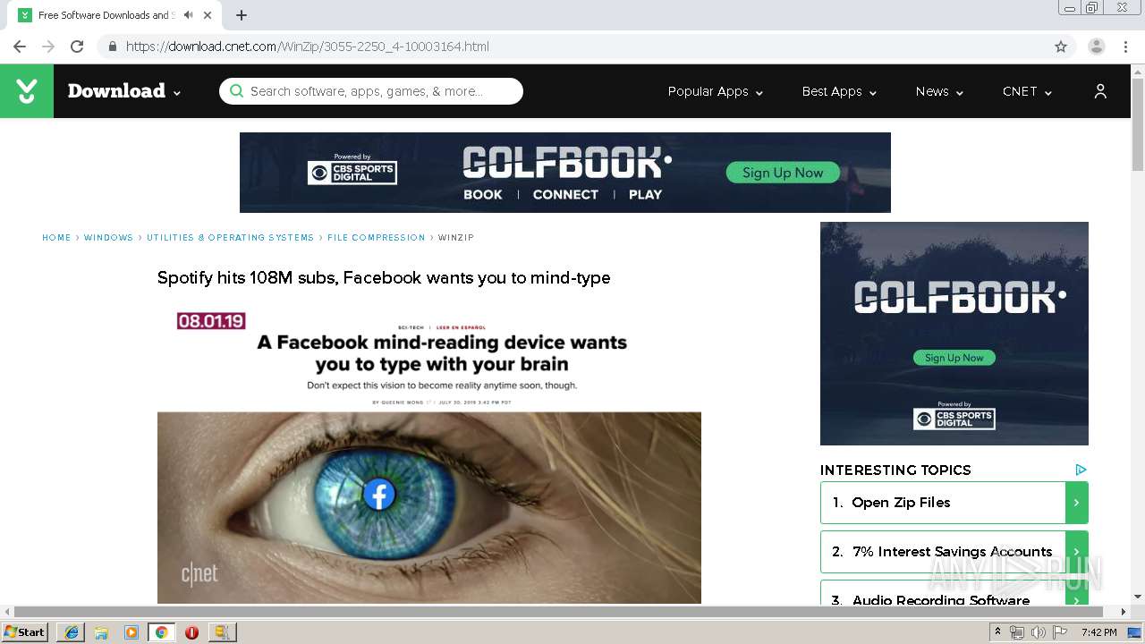
Task: Open the Chrome profile avatar icon
Action: pos(1097,47)
